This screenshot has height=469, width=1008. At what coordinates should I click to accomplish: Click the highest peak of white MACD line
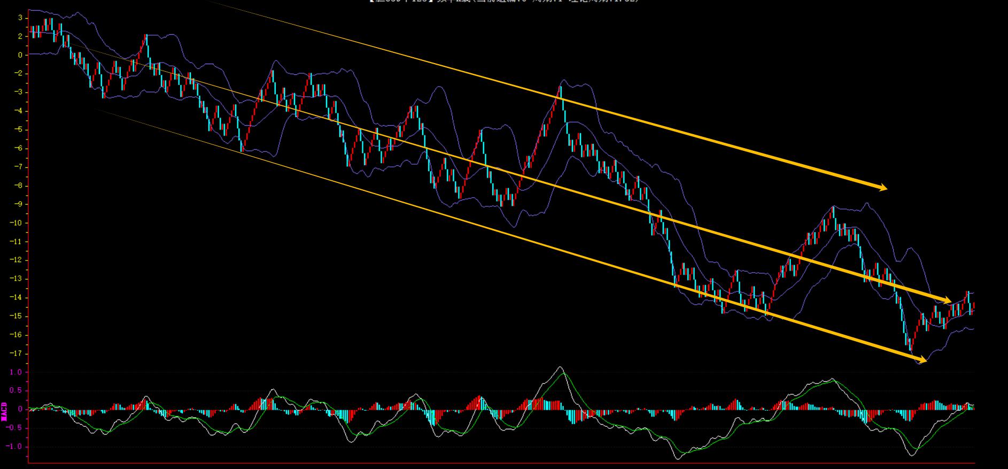(x=560, y=367)
